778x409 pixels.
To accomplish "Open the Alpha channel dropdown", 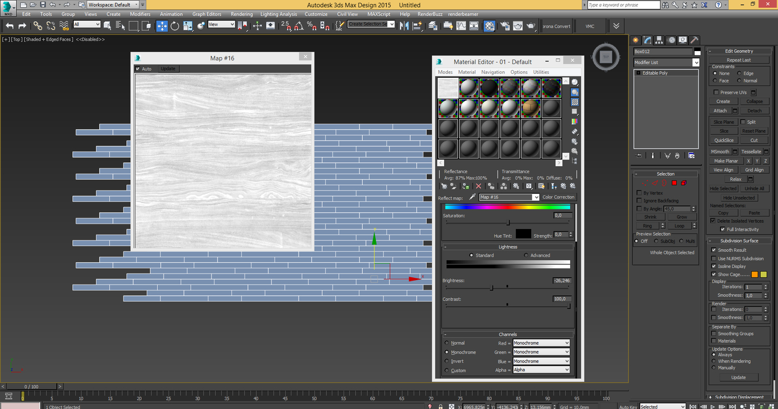I will click(x=541, y=370).
